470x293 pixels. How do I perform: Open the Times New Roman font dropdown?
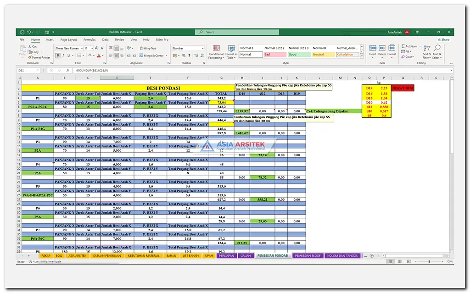[x=82, y=49]
